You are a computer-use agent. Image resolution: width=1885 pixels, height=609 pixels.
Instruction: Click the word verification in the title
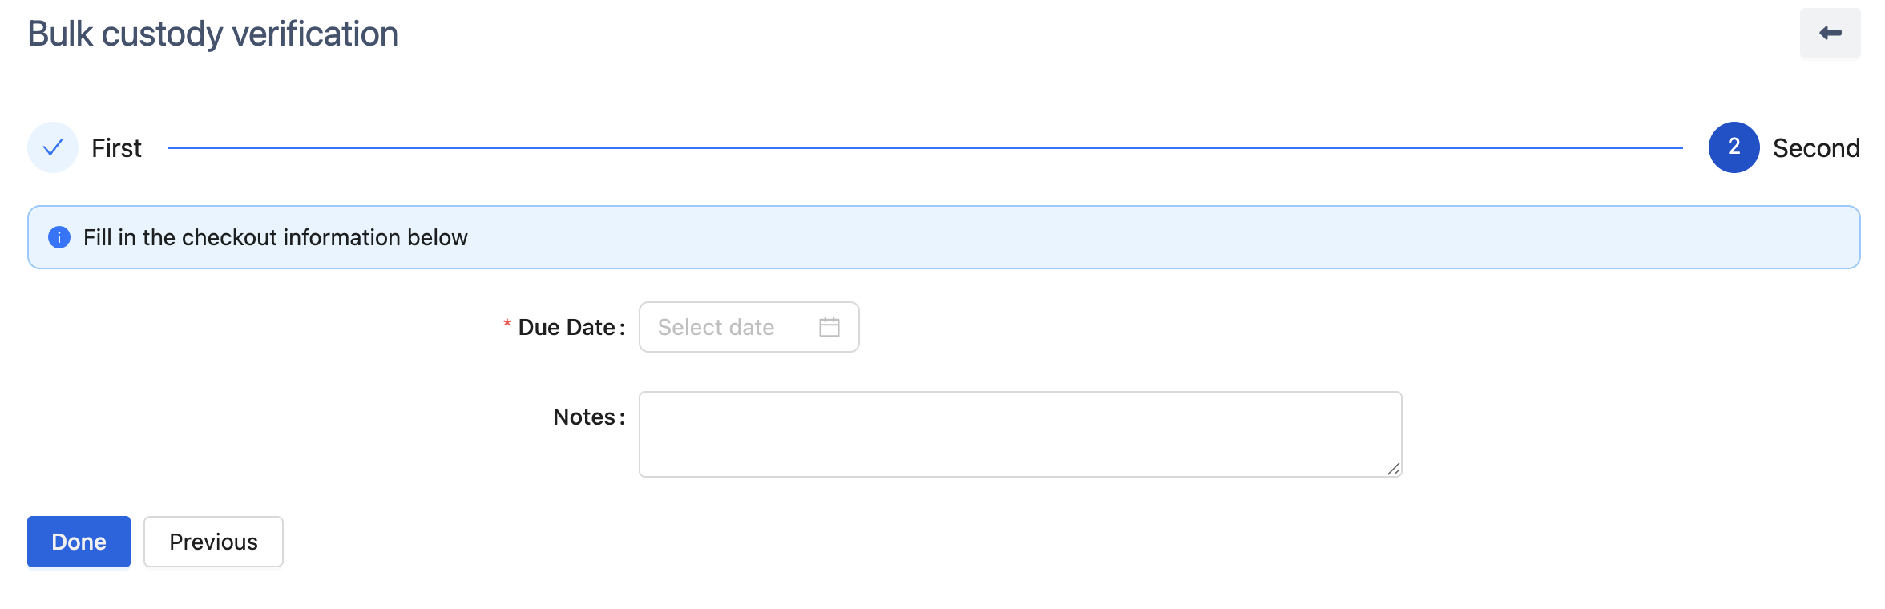pos(314,34)
